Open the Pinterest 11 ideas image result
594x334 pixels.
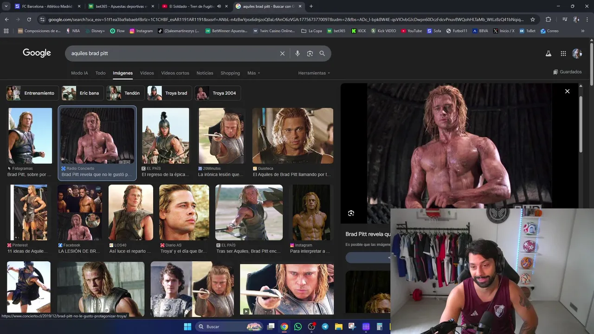29,212
